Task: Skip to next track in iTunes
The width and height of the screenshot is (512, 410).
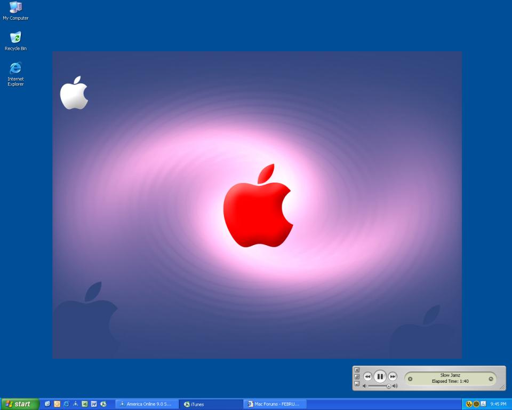Action: (x=393, y=377)
